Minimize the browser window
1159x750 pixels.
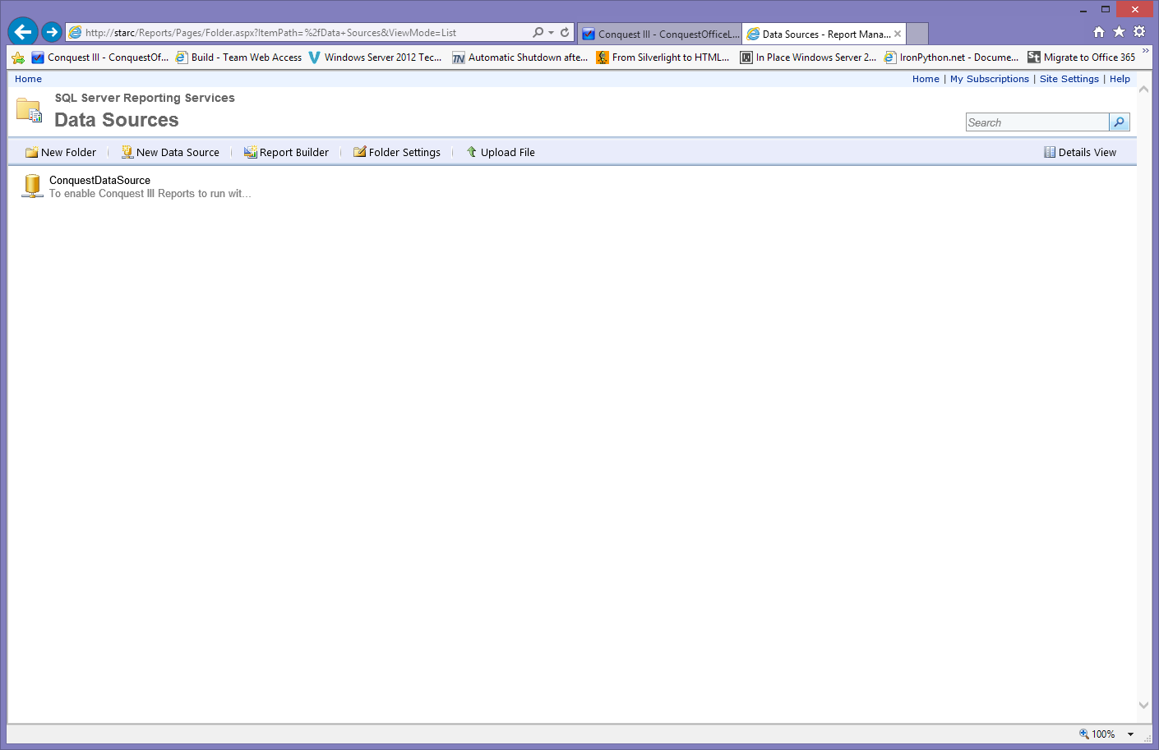pyautogui.click(x=1083, y=10)
